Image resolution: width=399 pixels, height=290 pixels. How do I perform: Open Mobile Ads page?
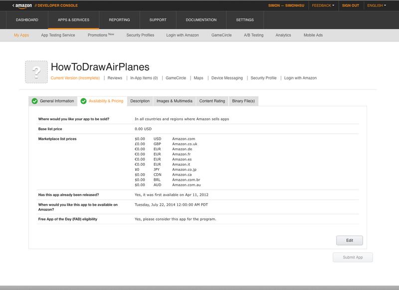pos(313,35)
